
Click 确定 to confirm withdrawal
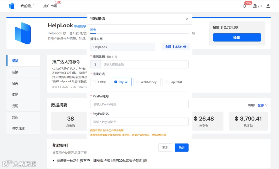(181, 148)
